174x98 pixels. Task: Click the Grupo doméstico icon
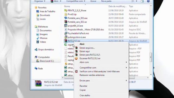click(x=36, y=50)
